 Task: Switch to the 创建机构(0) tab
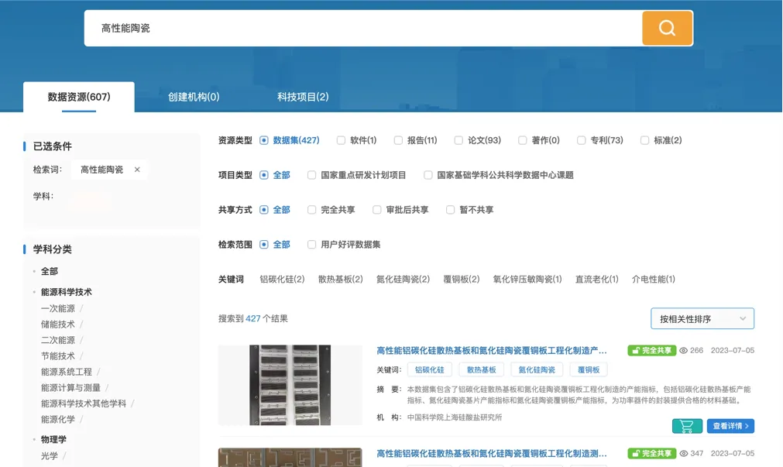coord(194,97)
